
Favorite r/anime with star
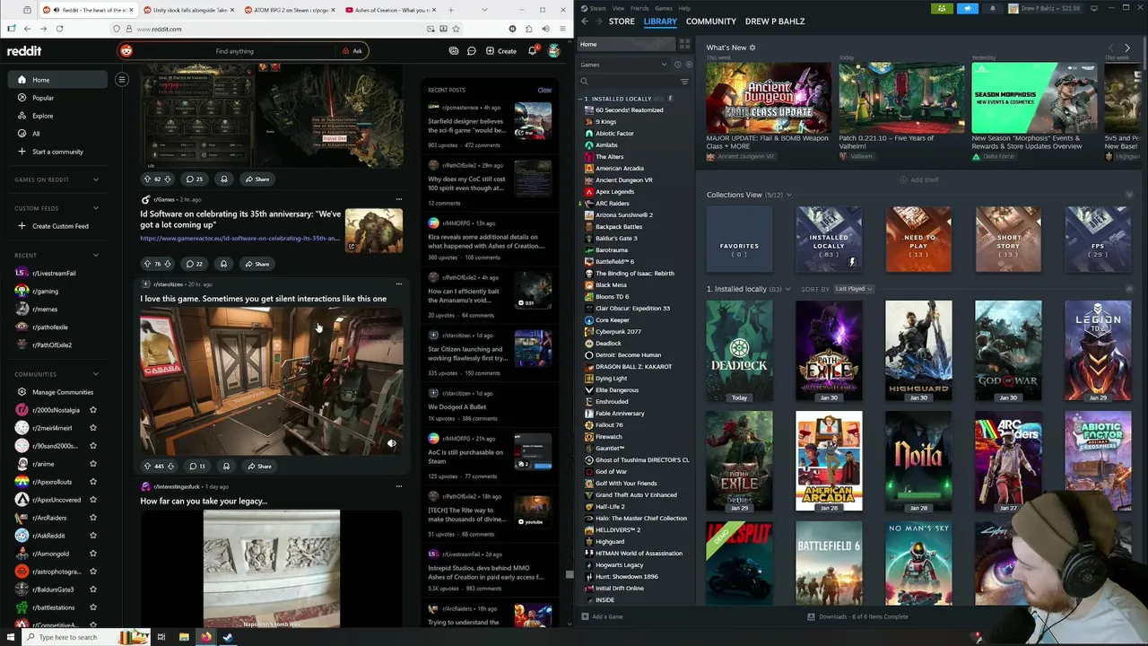[x=92, y=464]
